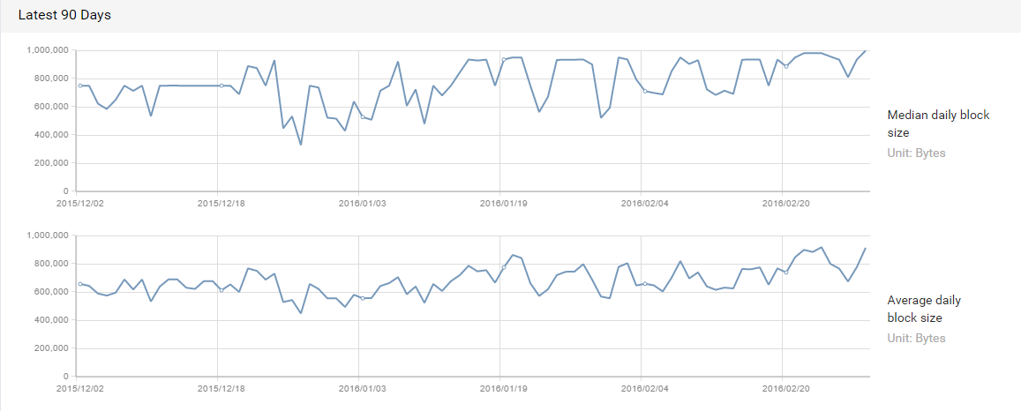
Task: Click median chart point marker at 2016/01/03
Action: (363, 116)
